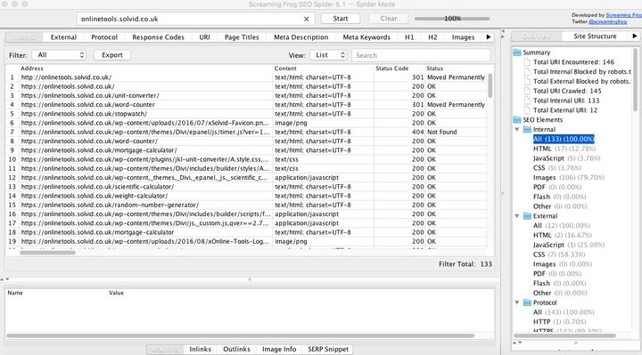Open the Page Titles tab
The image size is (642, 355).
242,37
